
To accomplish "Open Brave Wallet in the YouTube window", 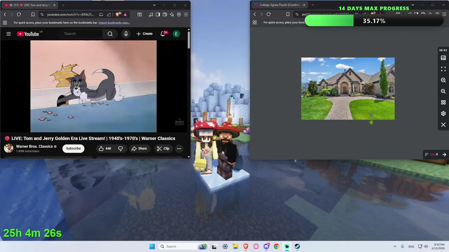I will click(165, 14).
